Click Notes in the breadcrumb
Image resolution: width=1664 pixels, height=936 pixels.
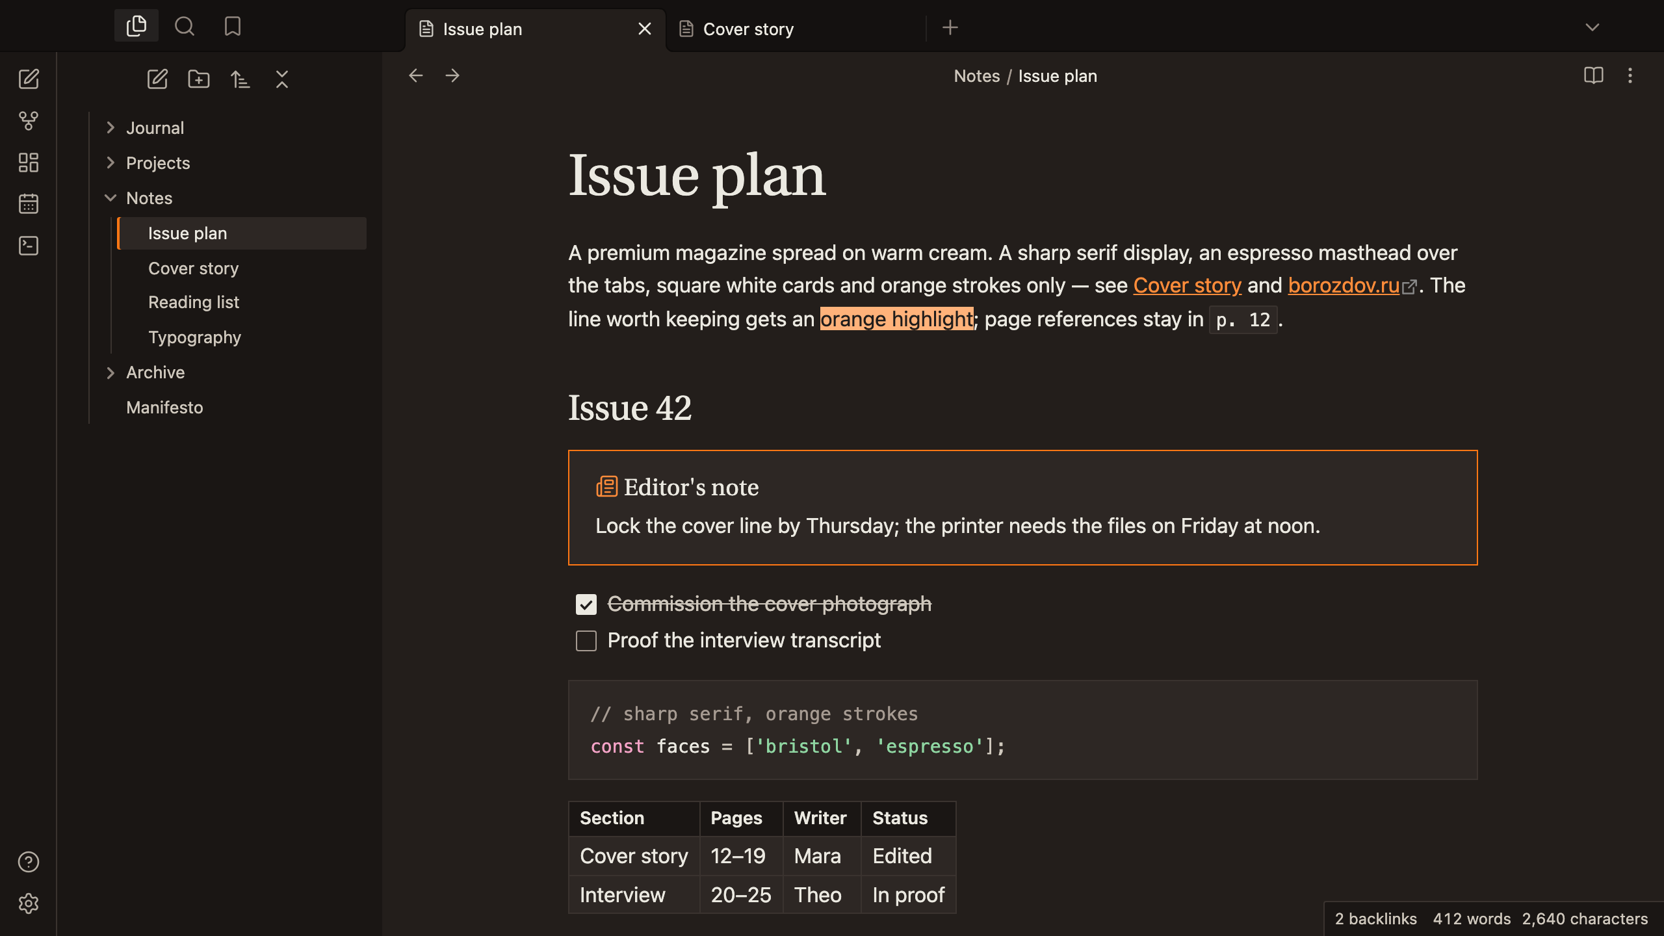point(977,76)
